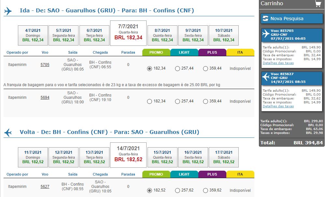Click the shopping cart icon in Carrinho header

tap(318, 4)
